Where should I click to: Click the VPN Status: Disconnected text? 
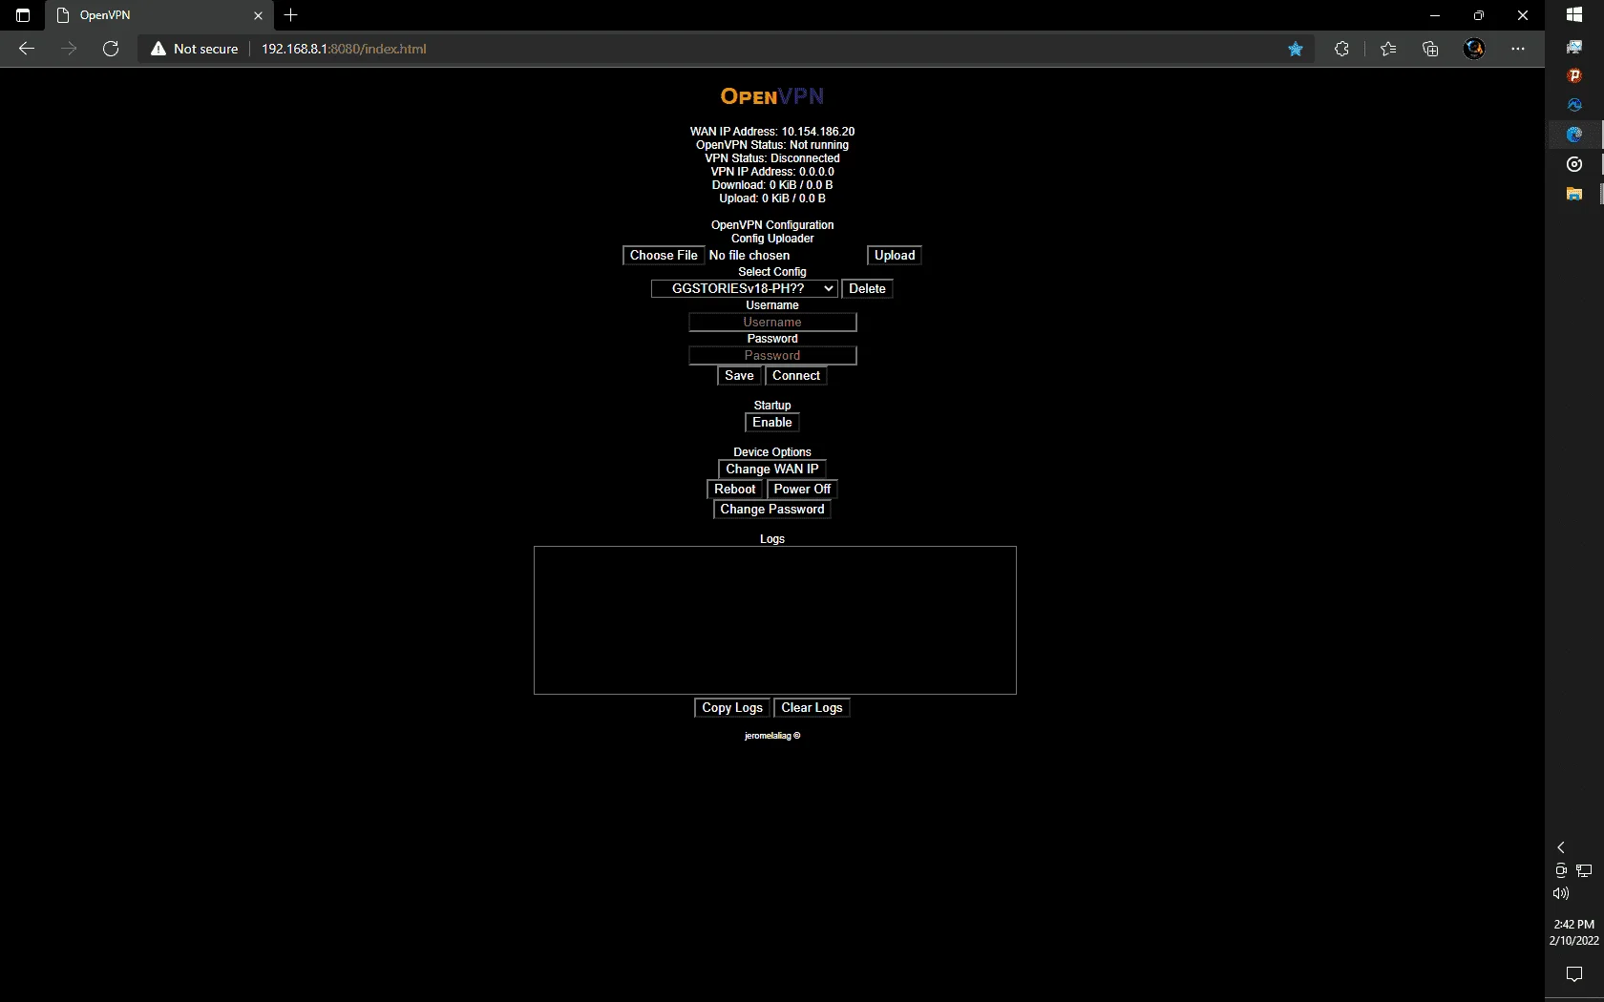[772, 158]
